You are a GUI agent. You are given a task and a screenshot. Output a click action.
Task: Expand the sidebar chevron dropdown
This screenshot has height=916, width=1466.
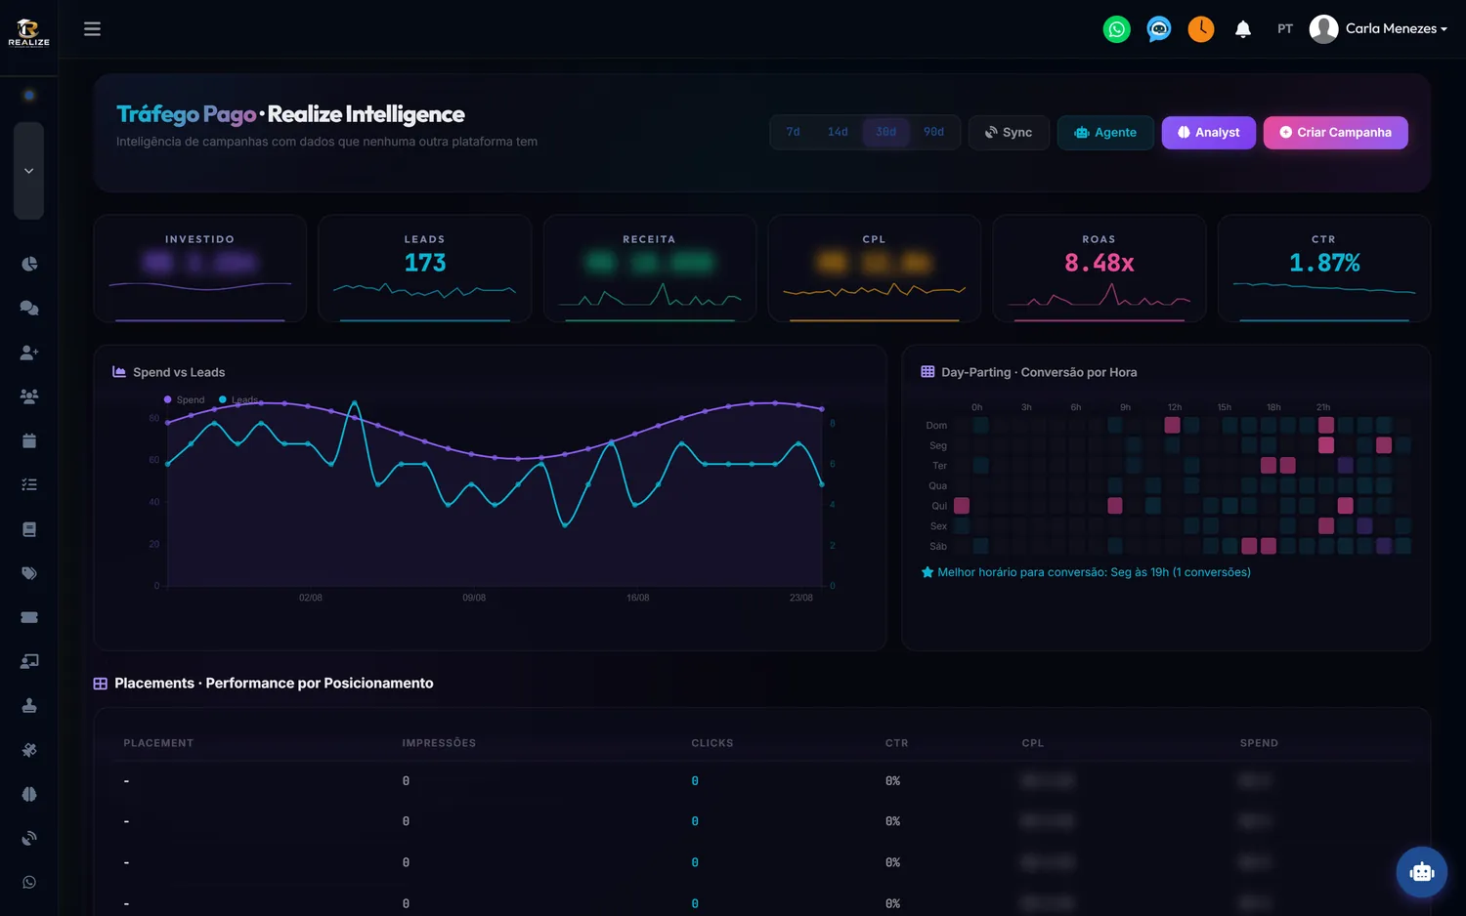(29, 171)
